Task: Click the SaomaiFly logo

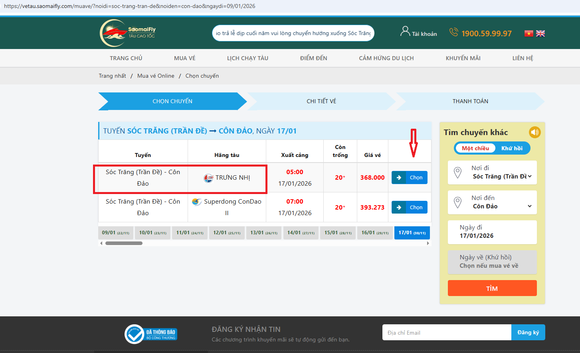Action: (x=128, y=33)
